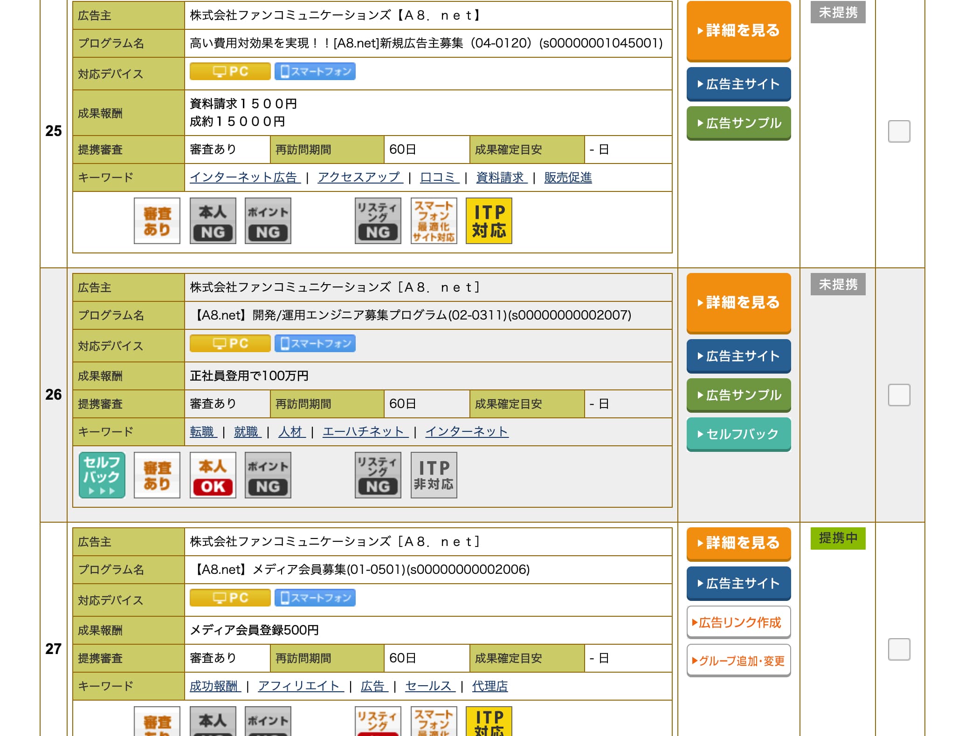This screenshot has height=736, width=965.
Task: Click スマートフォン最適化サイト対応 icon in program 25
Action: click(x=434, y=221)
